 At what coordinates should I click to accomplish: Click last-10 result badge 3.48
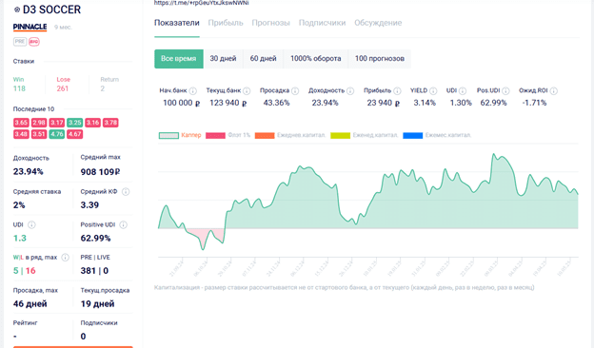(x=21, y=134)
